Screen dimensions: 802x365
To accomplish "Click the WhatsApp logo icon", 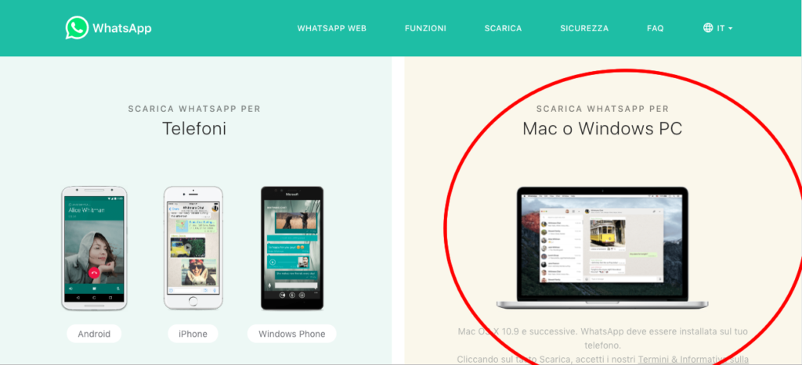I will [77, 27].
